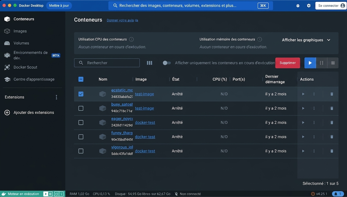Click the plus icon for Ajouter des extensions
The width and height of the screenshot is (347, 197).
7,112
